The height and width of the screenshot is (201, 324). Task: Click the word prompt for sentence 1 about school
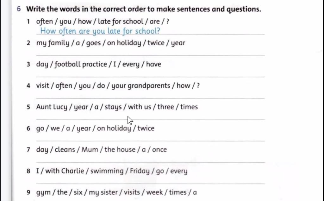coord(103,22)
